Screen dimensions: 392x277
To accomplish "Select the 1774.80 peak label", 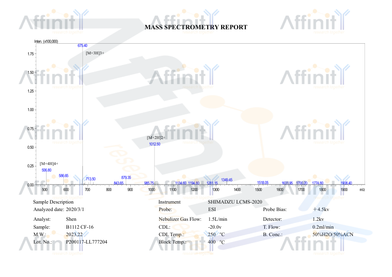I will click(318, 183).
